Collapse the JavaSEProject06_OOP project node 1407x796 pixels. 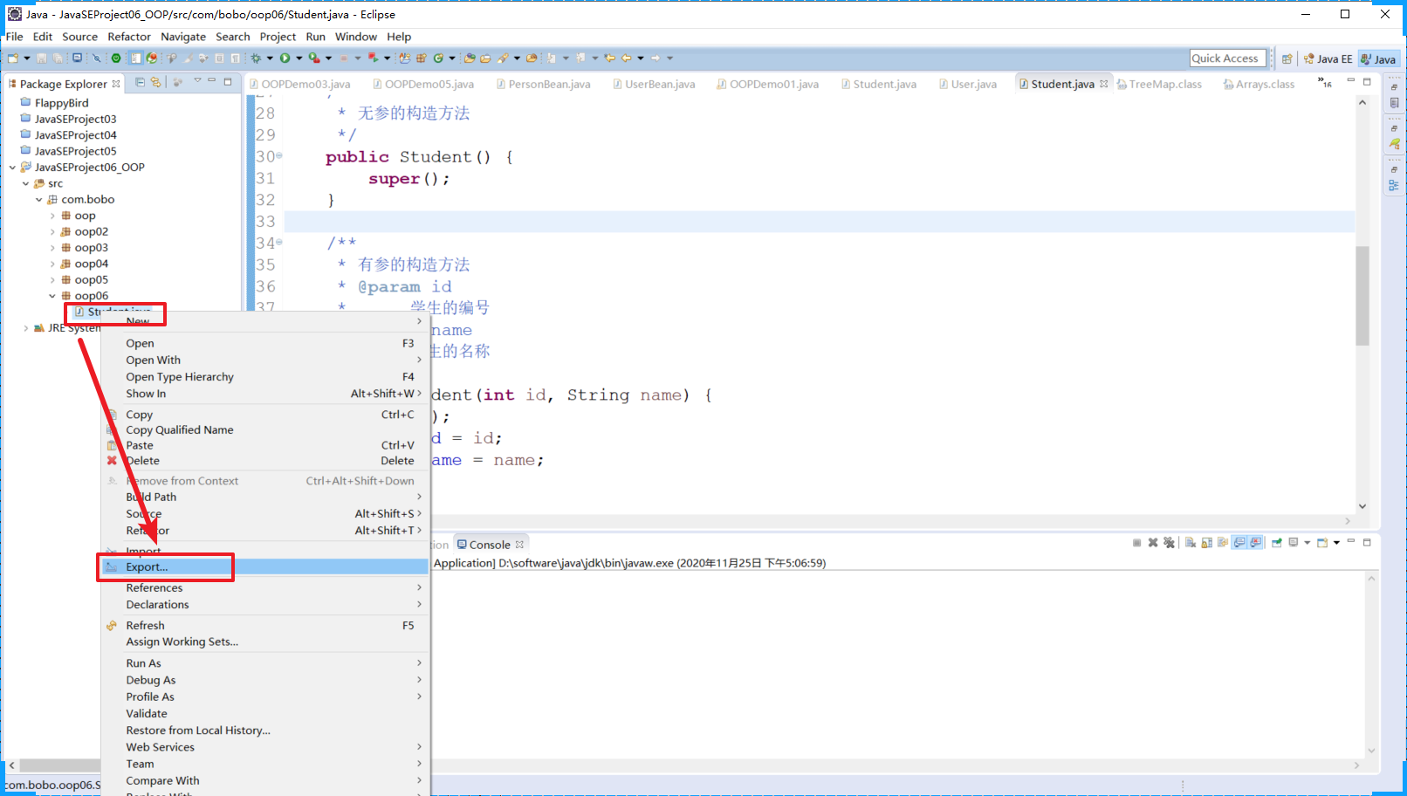tap(12, 167)
